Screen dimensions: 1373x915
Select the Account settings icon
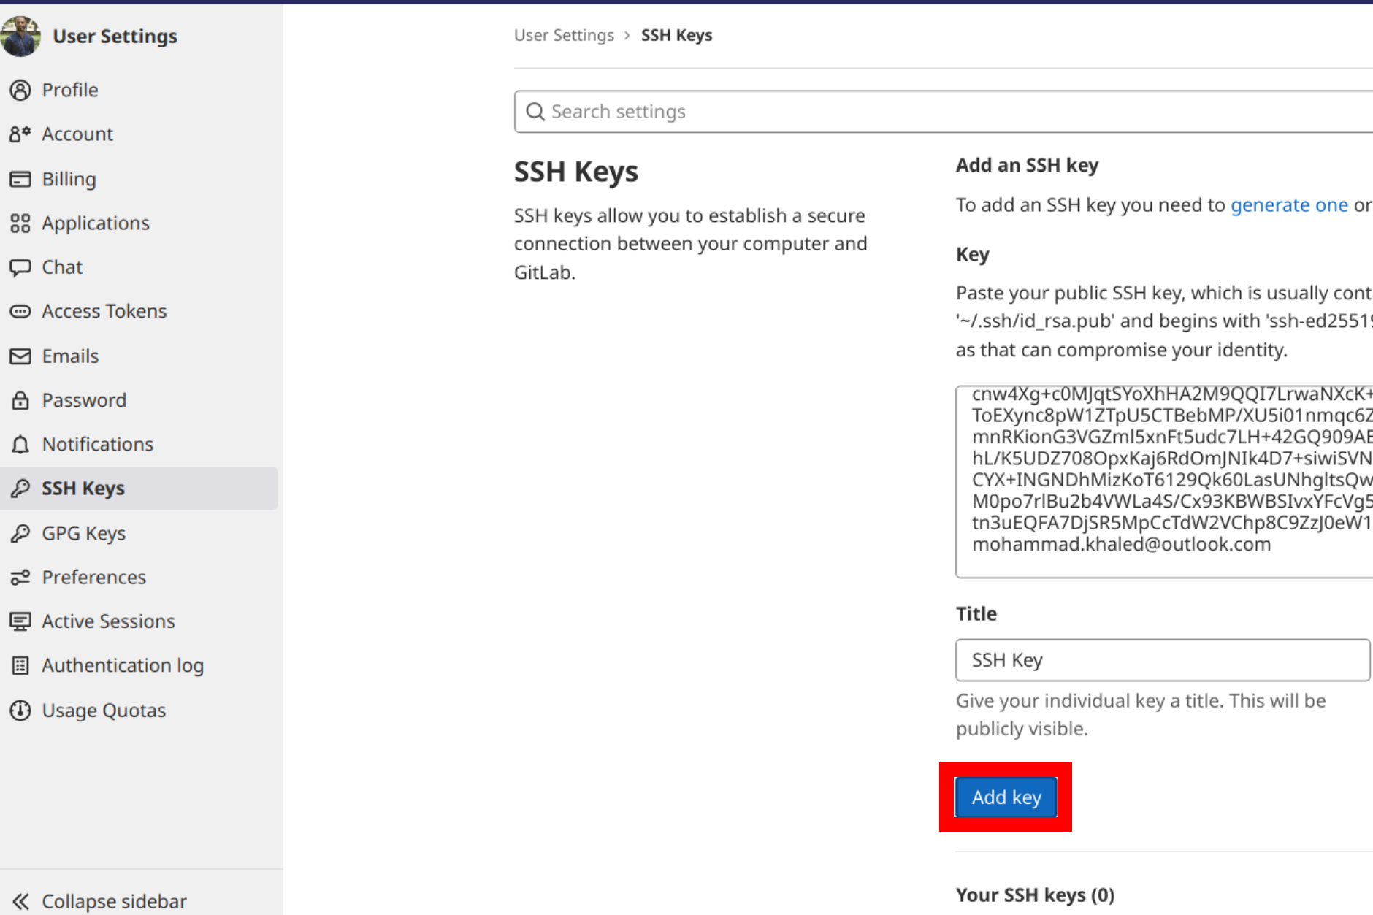point(20,134)
